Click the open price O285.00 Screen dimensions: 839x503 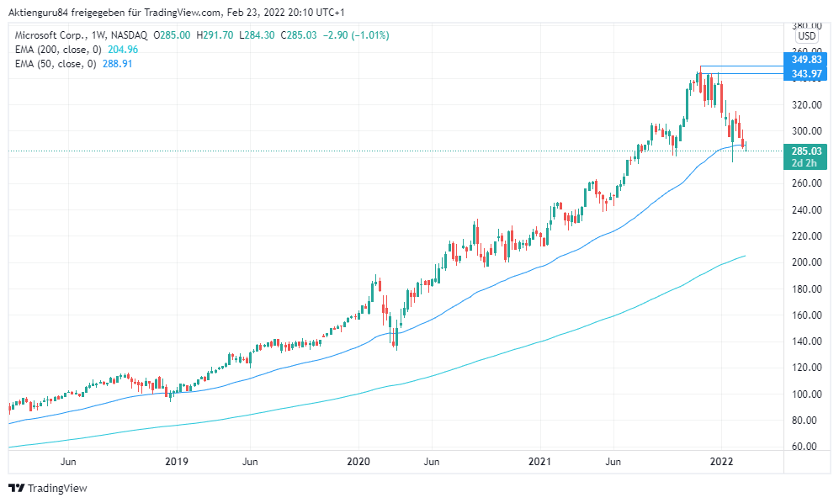pyautogui.click(x=172, y=35)
